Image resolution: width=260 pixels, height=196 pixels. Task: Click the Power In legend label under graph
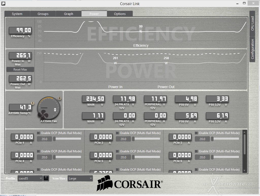115,87
